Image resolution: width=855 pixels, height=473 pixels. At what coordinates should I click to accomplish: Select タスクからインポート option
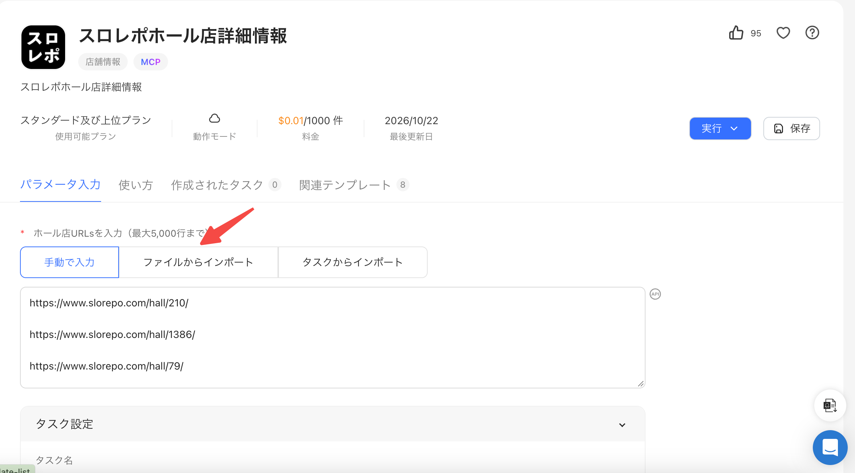(x=353, y=262)
